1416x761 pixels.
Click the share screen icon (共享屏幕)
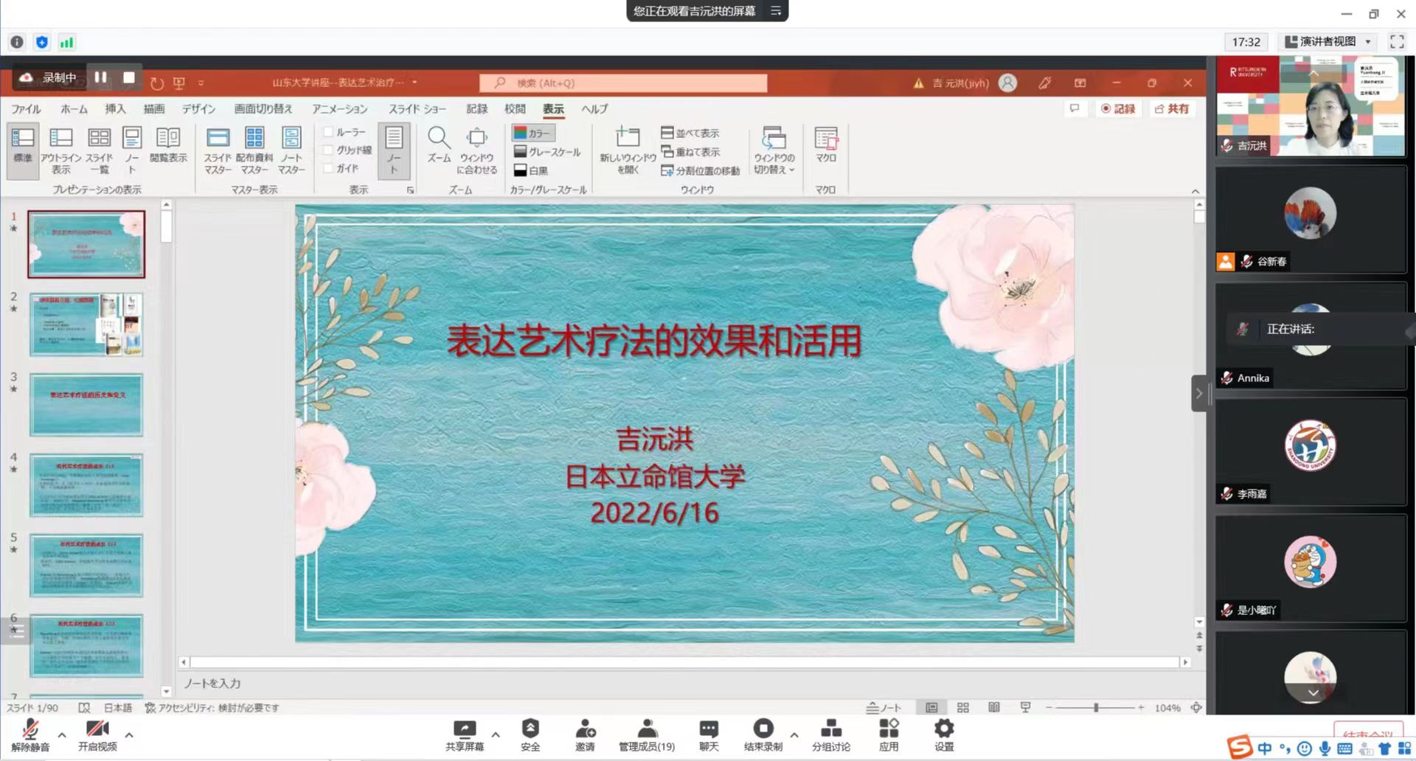(465, 735)
